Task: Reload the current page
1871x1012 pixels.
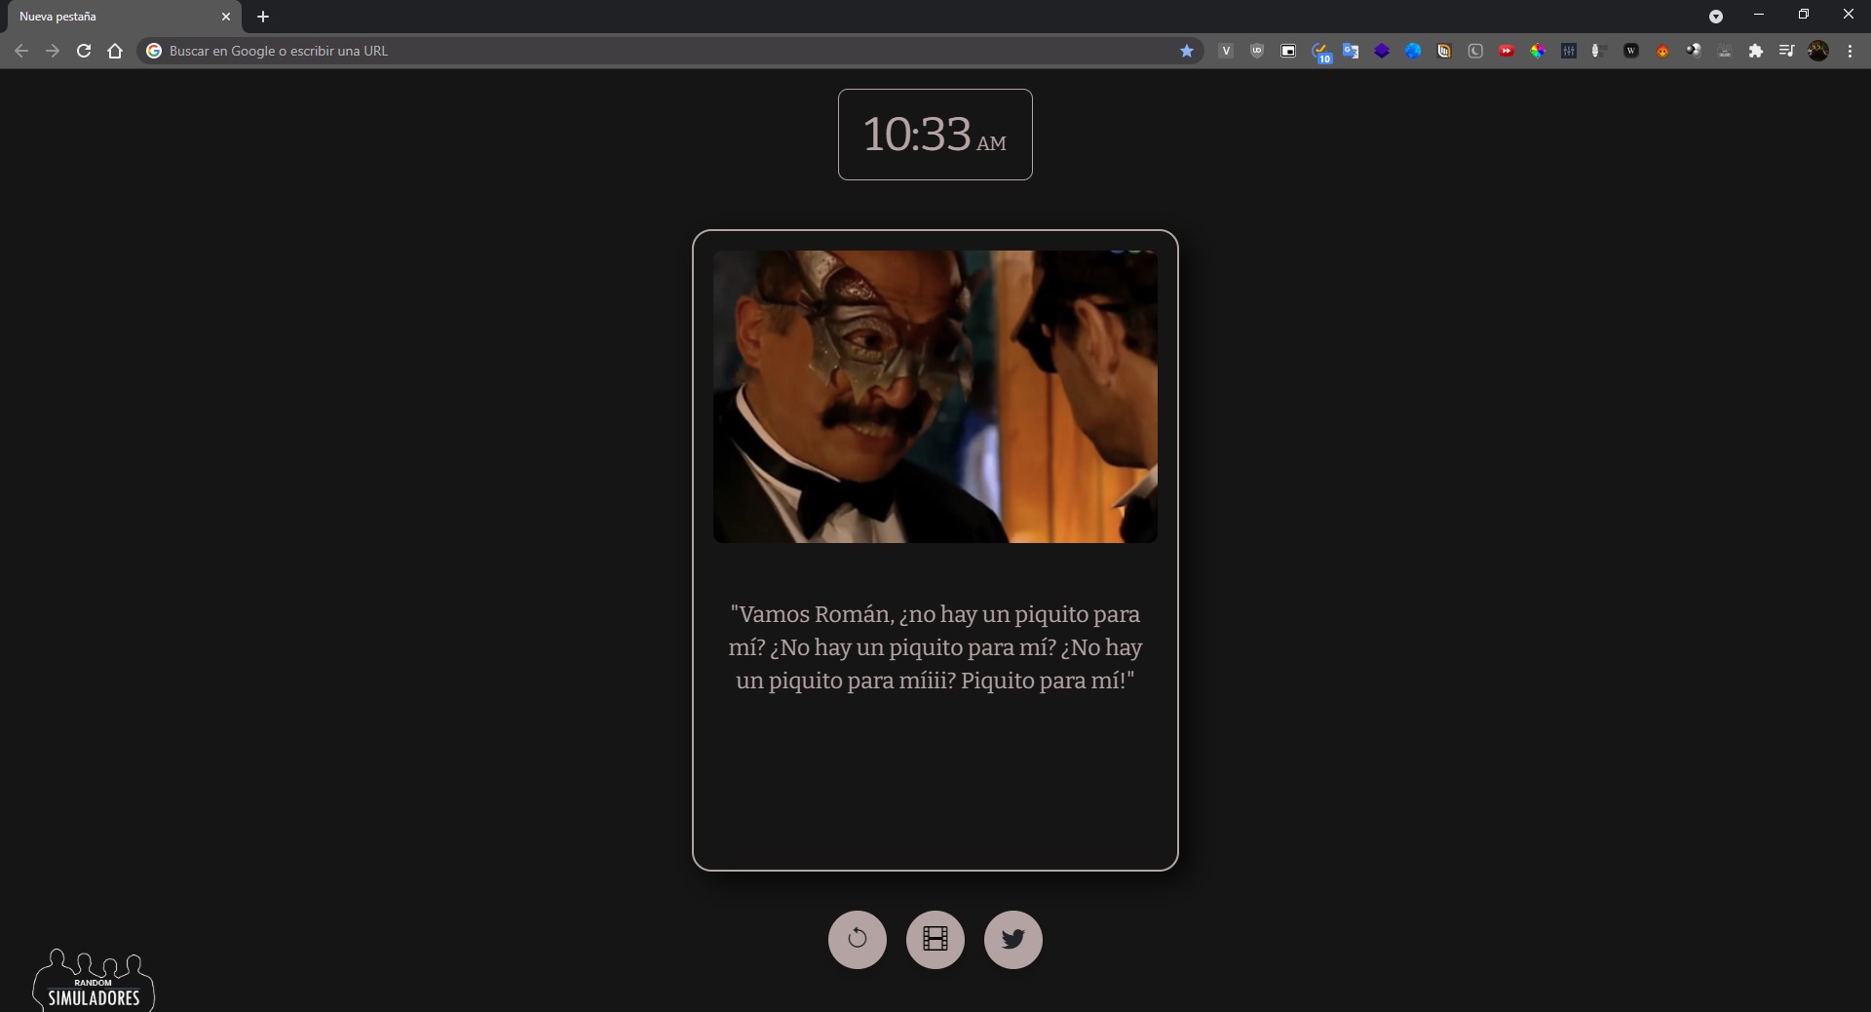Action: (x=84, y=51)
